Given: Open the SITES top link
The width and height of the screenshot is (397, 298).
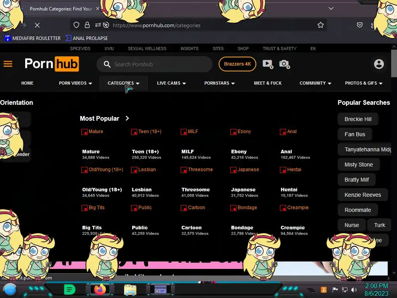Looking at the screenshot, I should pyautogui.click(x=218, y=49).
